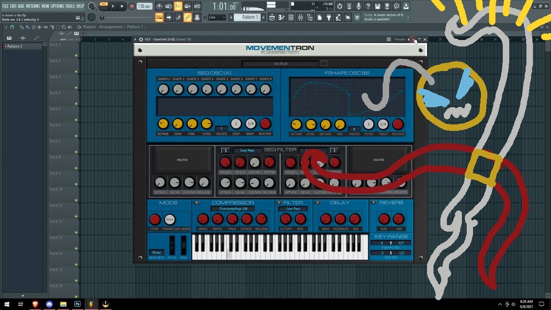Click the tempo field showing 130.000
Screen dimensions: 551x310
144,6
